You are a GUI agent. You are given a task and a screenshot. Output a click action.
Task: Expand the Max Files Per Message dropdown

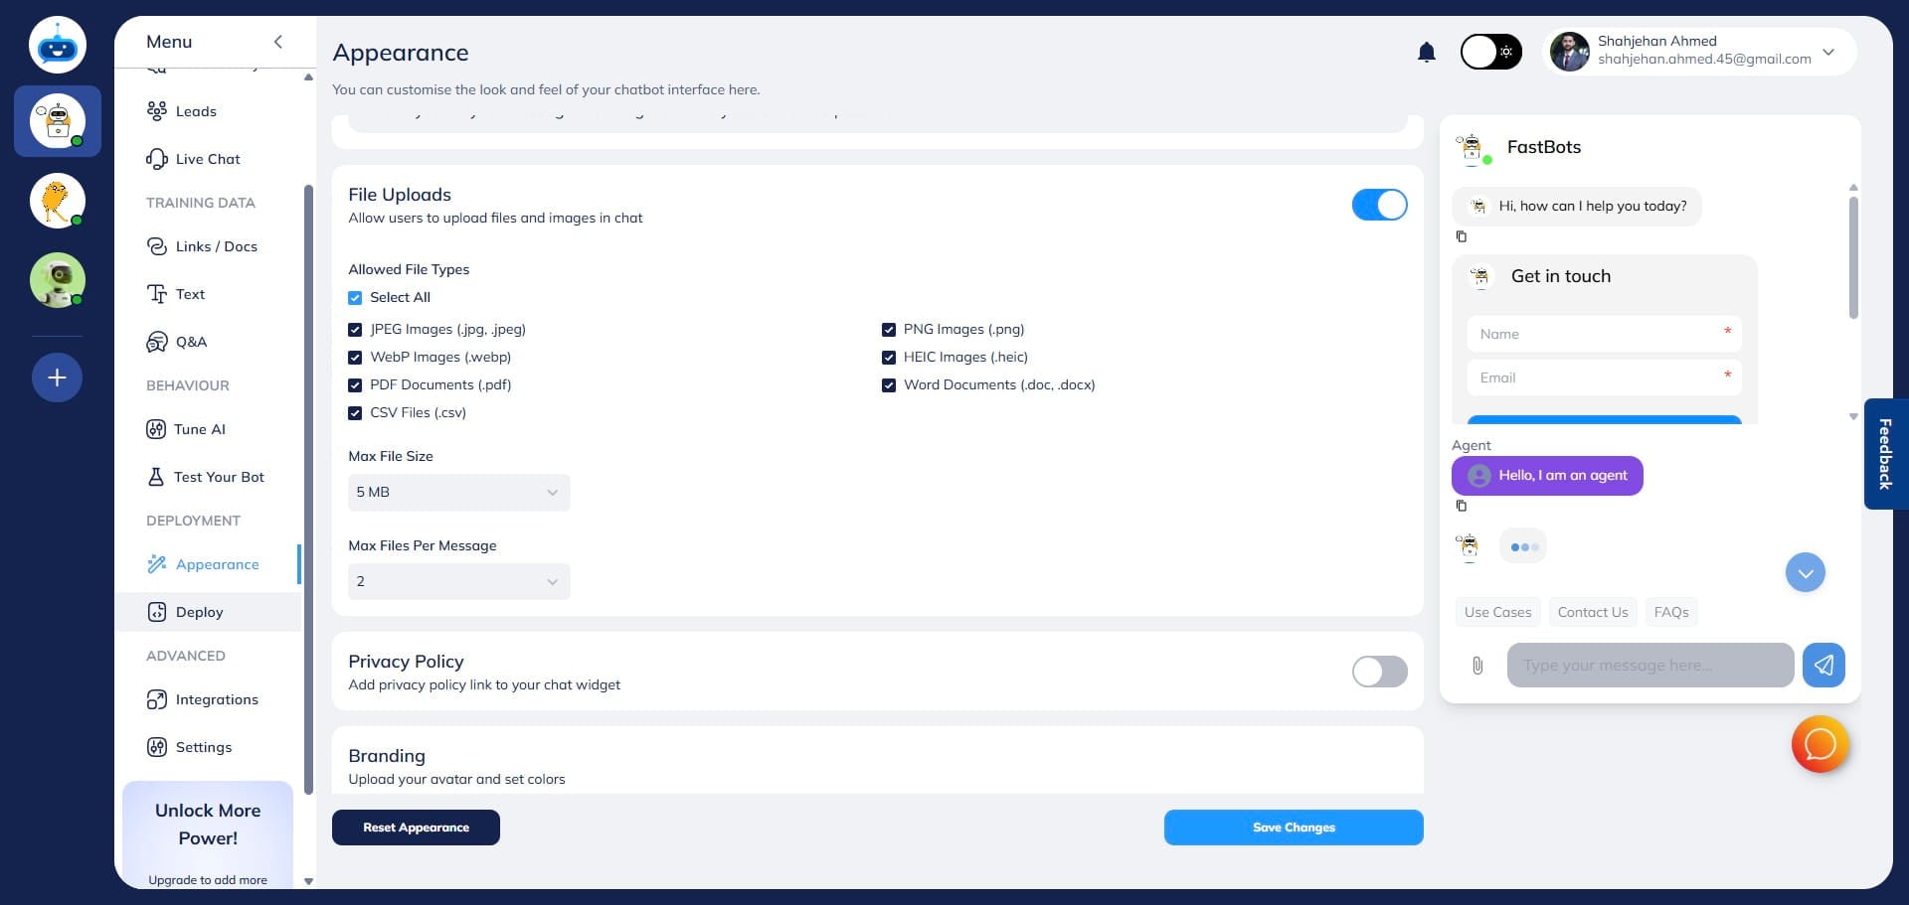point(458,581)
